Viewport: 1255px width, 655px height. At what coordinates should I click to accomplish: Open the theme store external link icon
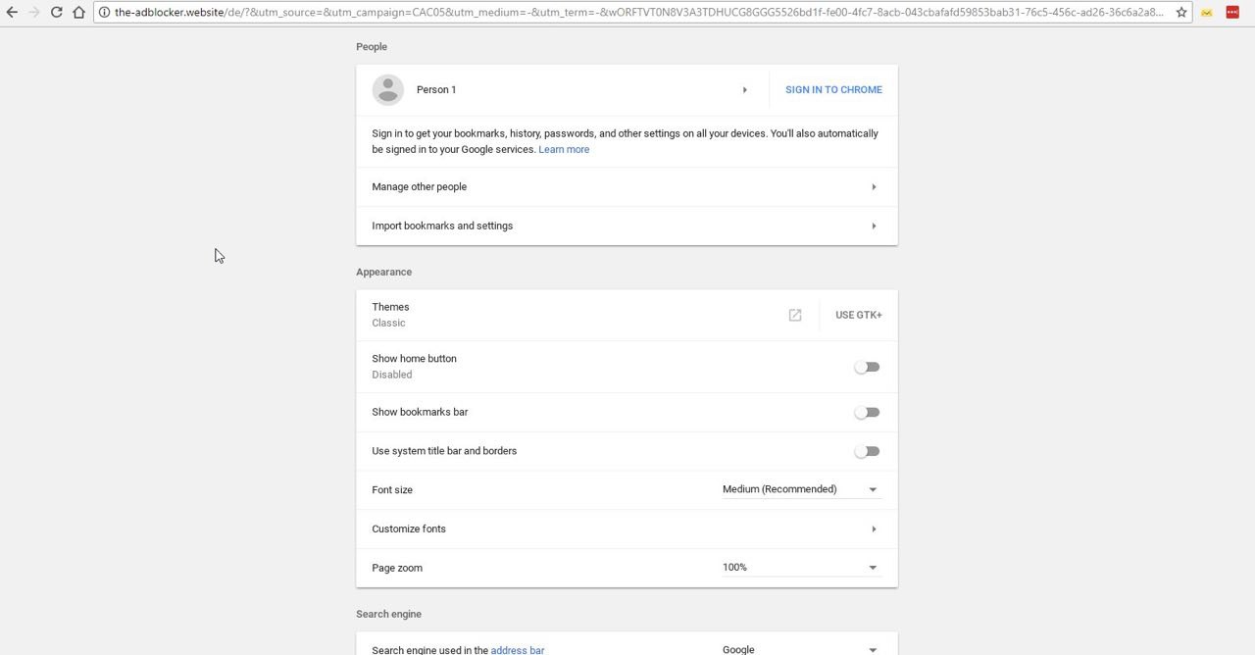795,315
